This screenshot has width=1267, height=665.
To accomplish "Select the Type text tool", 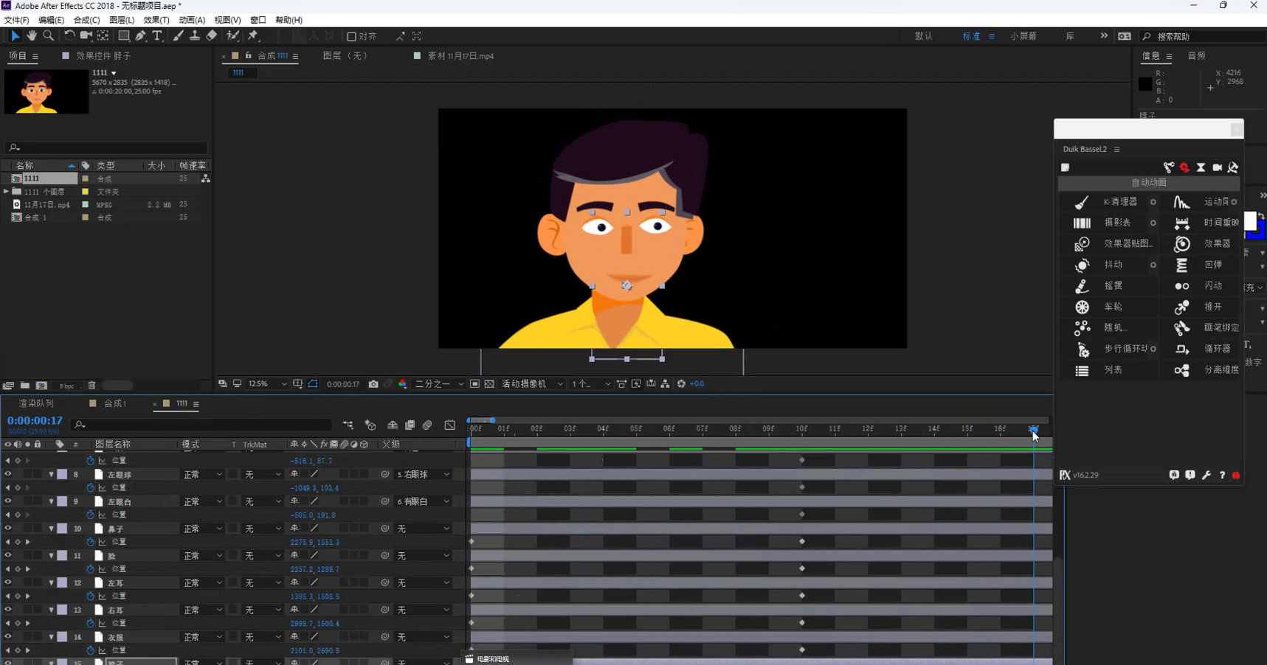I will 157,35.
